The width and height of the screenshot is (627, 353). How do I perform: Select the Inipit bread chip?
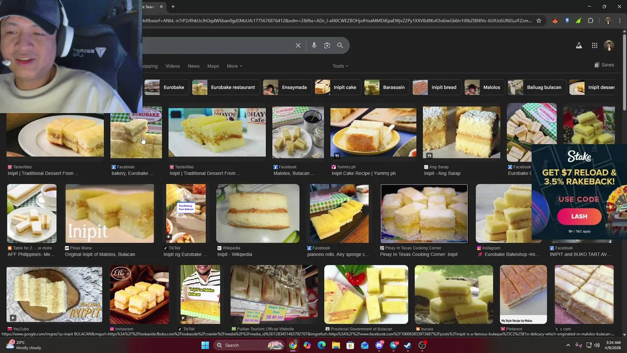(436, 87)
